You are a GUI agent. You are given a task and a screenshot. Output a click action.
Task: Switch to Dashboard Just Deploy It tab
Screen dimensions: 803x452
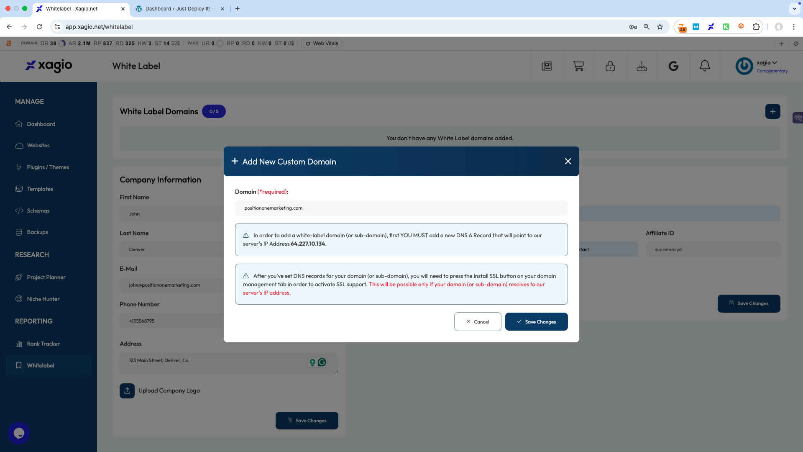tap(180, 8)
